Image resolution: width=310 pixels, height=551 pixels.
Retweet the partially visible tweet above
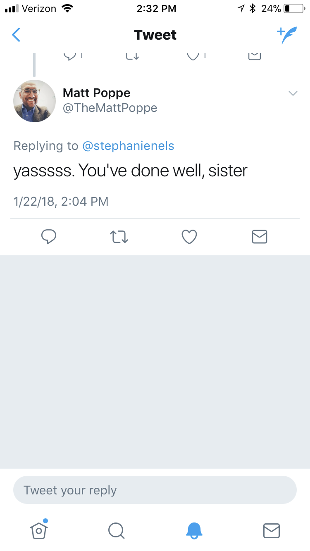[x=132, y=56]
